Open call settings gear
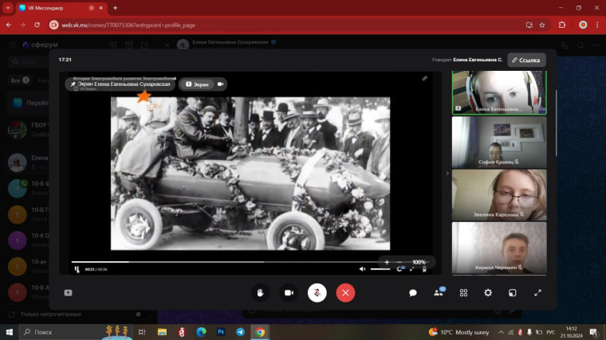The image size is (606, 340). click(x=488, y=293)
